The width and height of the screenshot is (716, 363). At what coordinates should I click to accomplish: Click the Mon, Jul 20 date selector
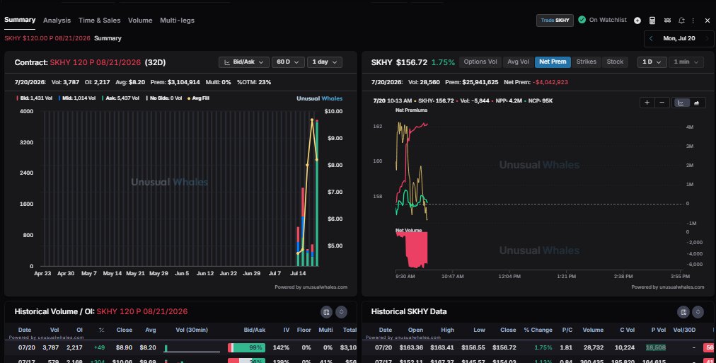tap(679, 38)
